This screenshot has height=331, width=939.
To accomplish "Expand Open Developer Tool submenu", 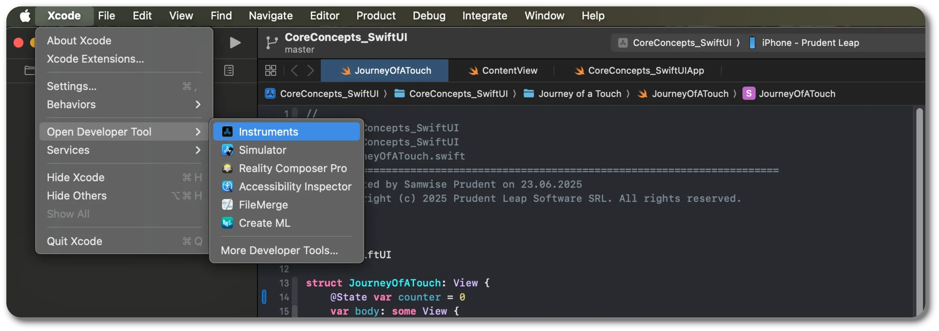I will click(x=124, y=131).
